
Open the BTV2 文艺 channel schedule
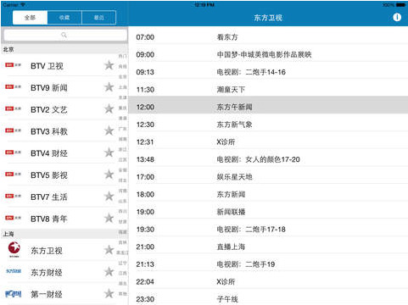click(x=49, y=109)
